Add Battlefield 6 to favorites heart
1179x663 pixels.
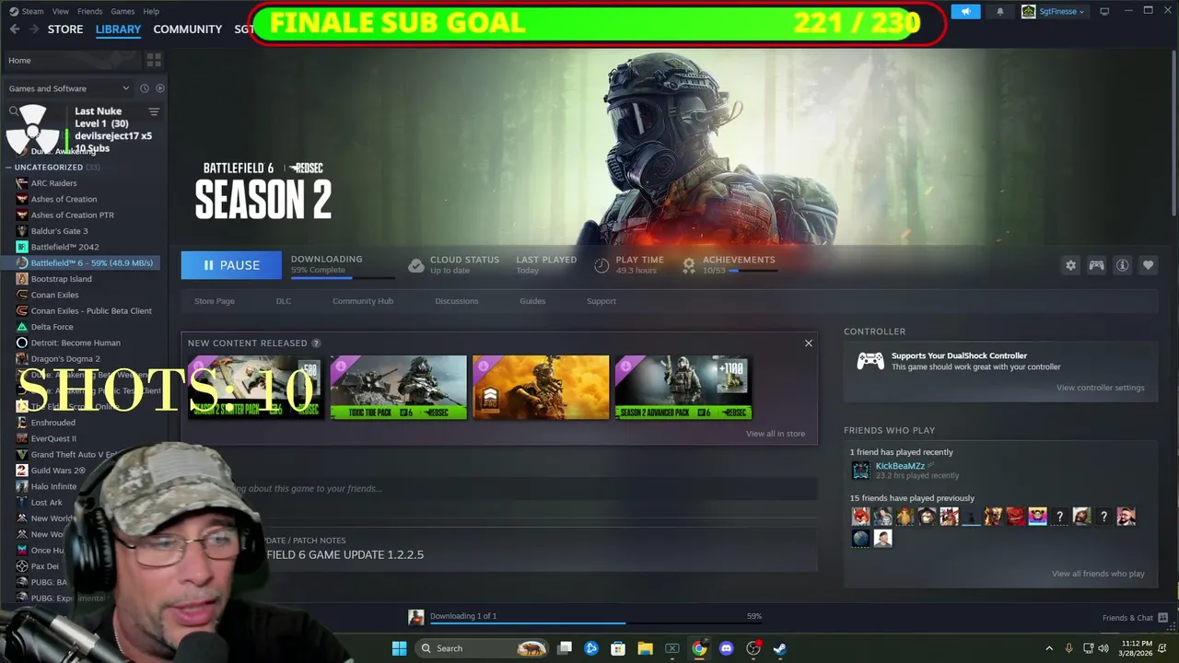(1148, 265)
